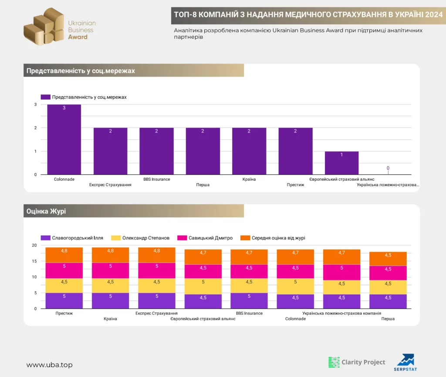Click the Країна label under jury chart

pos(110,319)
